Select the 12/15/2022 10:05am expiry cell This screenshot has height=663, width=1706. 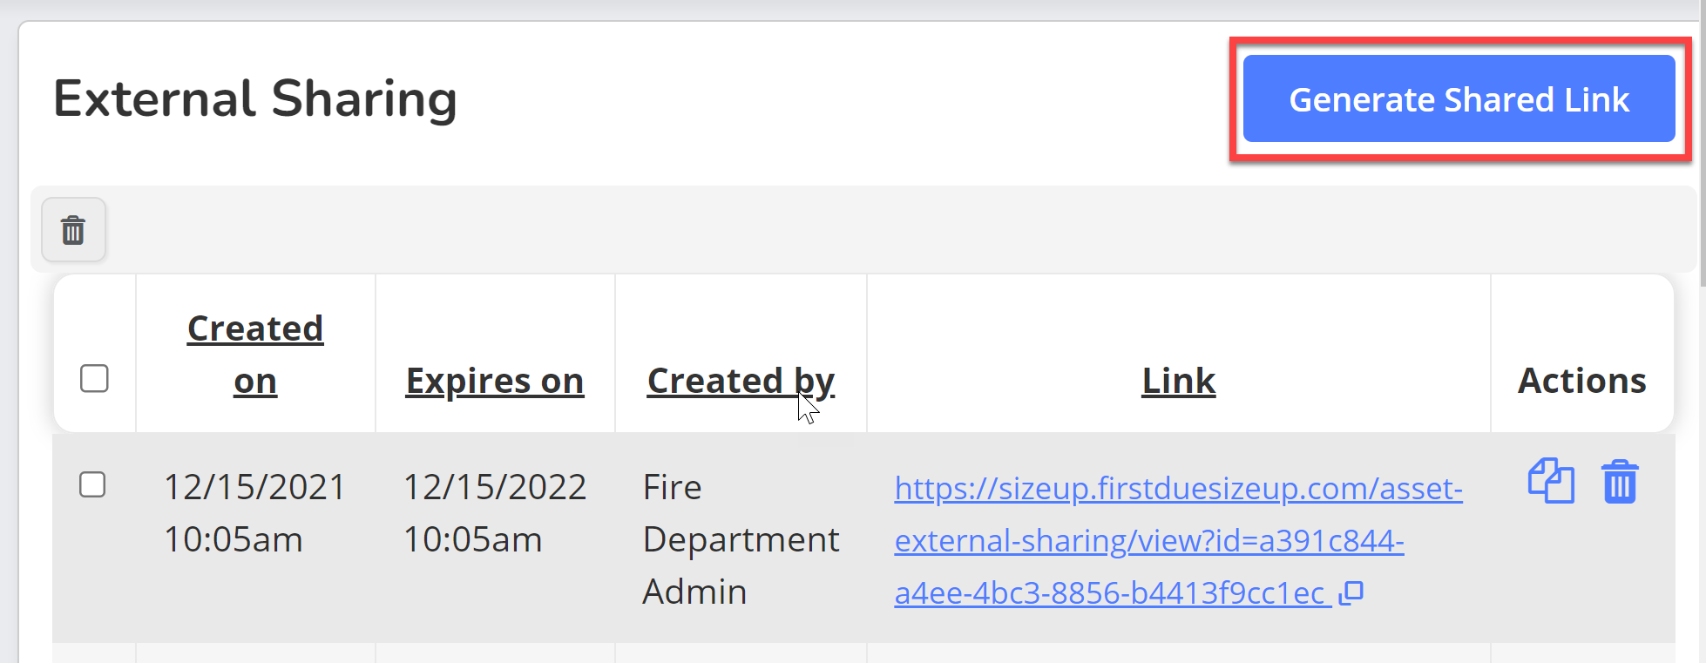click(x=495, y=513)
